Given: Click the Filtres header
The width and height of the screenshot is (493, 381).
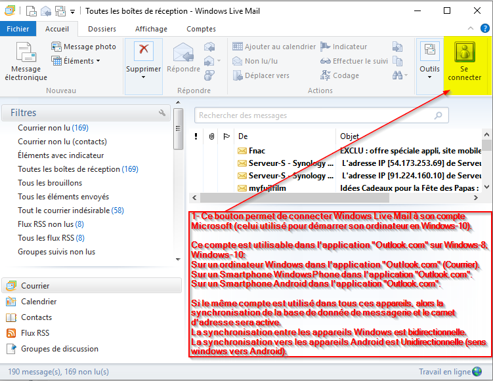Looking at the screenshot, I should [x=86, y=113].
